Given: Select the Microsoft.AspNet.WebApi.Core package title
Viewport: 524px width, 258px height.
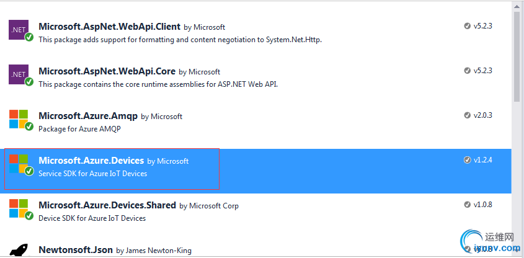Looking at the screenshot, I should click(107, 71).
